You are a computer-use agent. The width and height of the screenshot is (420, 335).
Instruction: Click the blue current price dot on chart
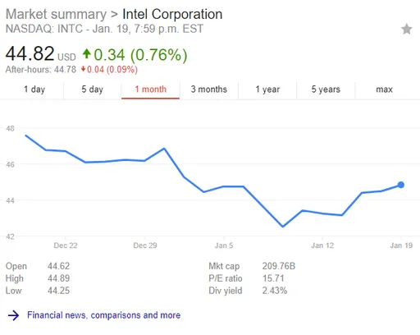tap(401, 185)
